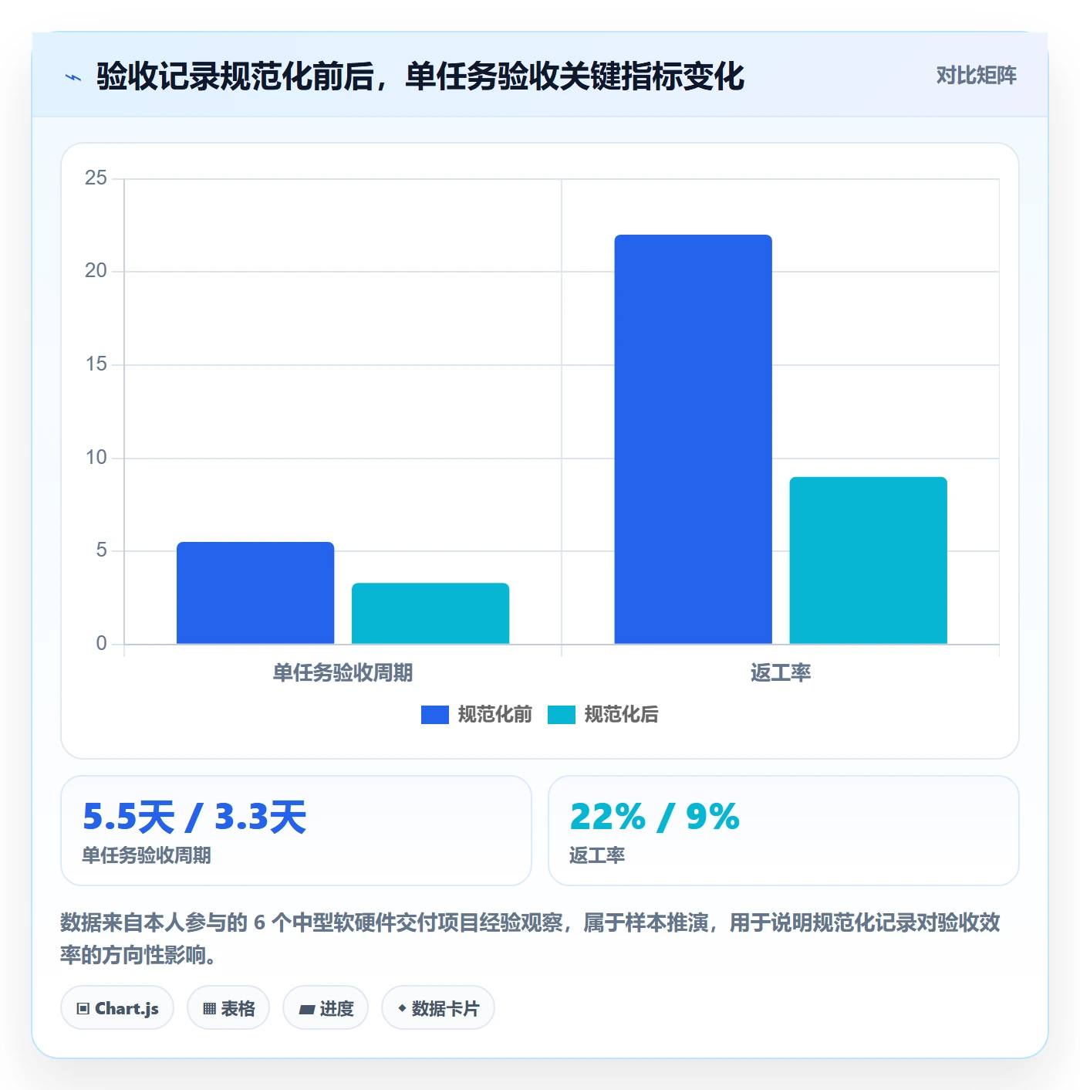
Task: Click the cyan 规范化后 legend color box
Action: point(562,715)
